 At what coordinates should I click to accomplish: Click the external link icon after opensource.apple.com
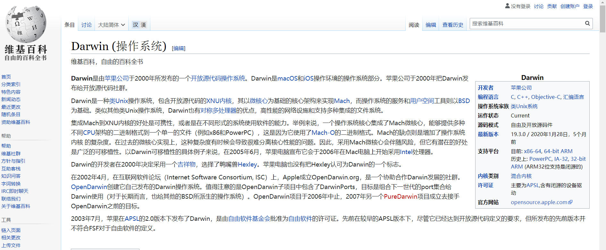(x=570, y=202)
